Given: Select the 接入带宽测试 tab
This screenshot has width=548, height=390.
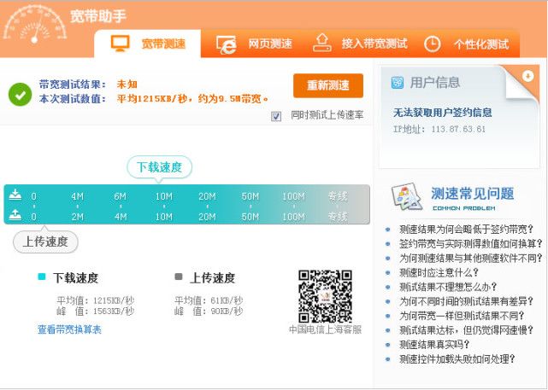Looking at the screenshot, I should pyautogui.click(x=360, y=44).
